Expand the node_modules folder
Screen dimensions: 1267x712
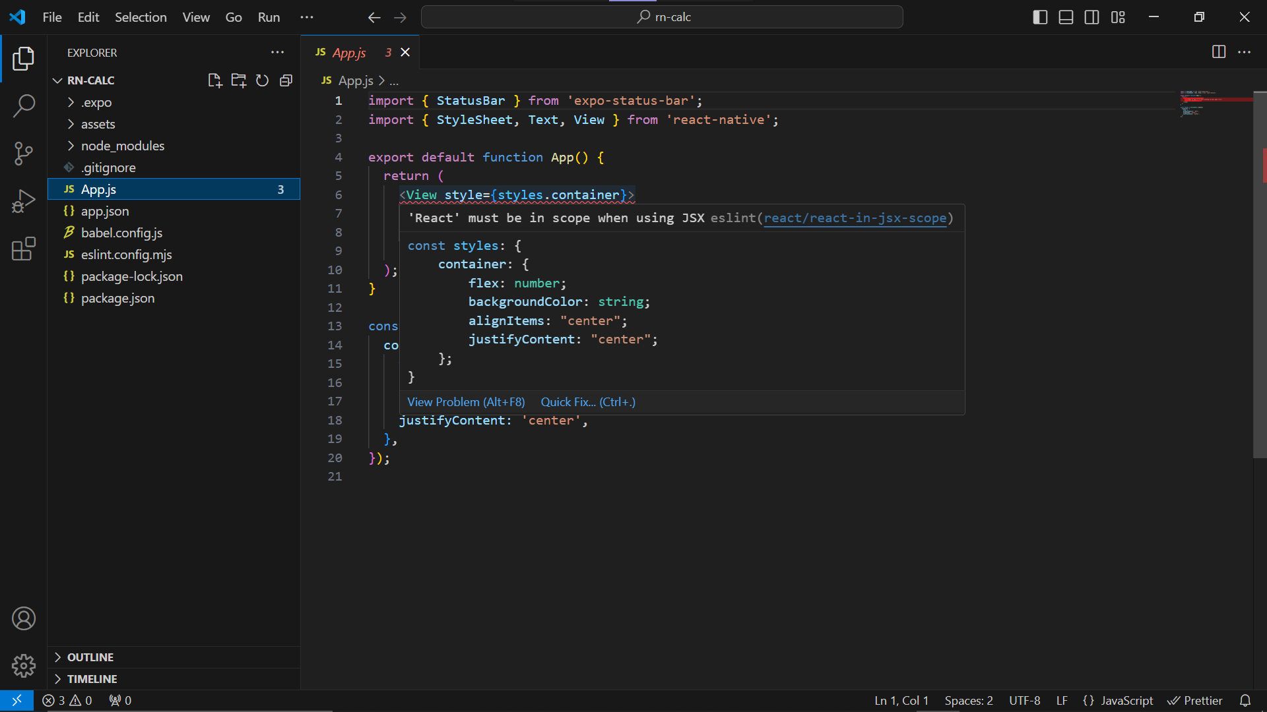(174, 146)
